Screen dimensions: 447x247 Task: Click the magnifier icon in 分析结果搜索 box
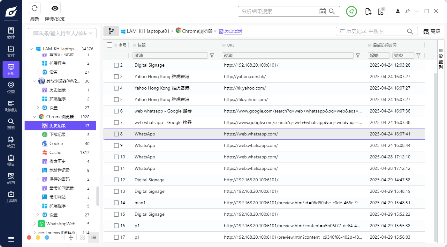pos(332,11)
